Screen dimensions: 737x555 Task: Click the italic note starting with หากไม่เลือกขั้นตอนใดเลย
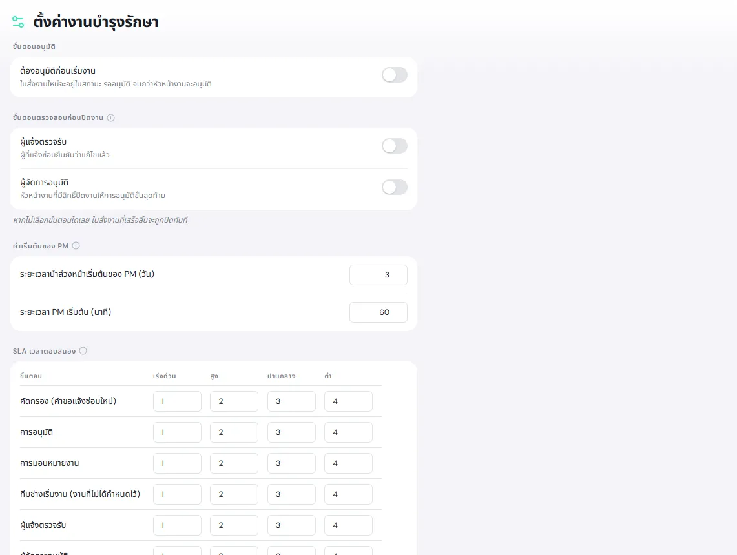coord(100,220)
